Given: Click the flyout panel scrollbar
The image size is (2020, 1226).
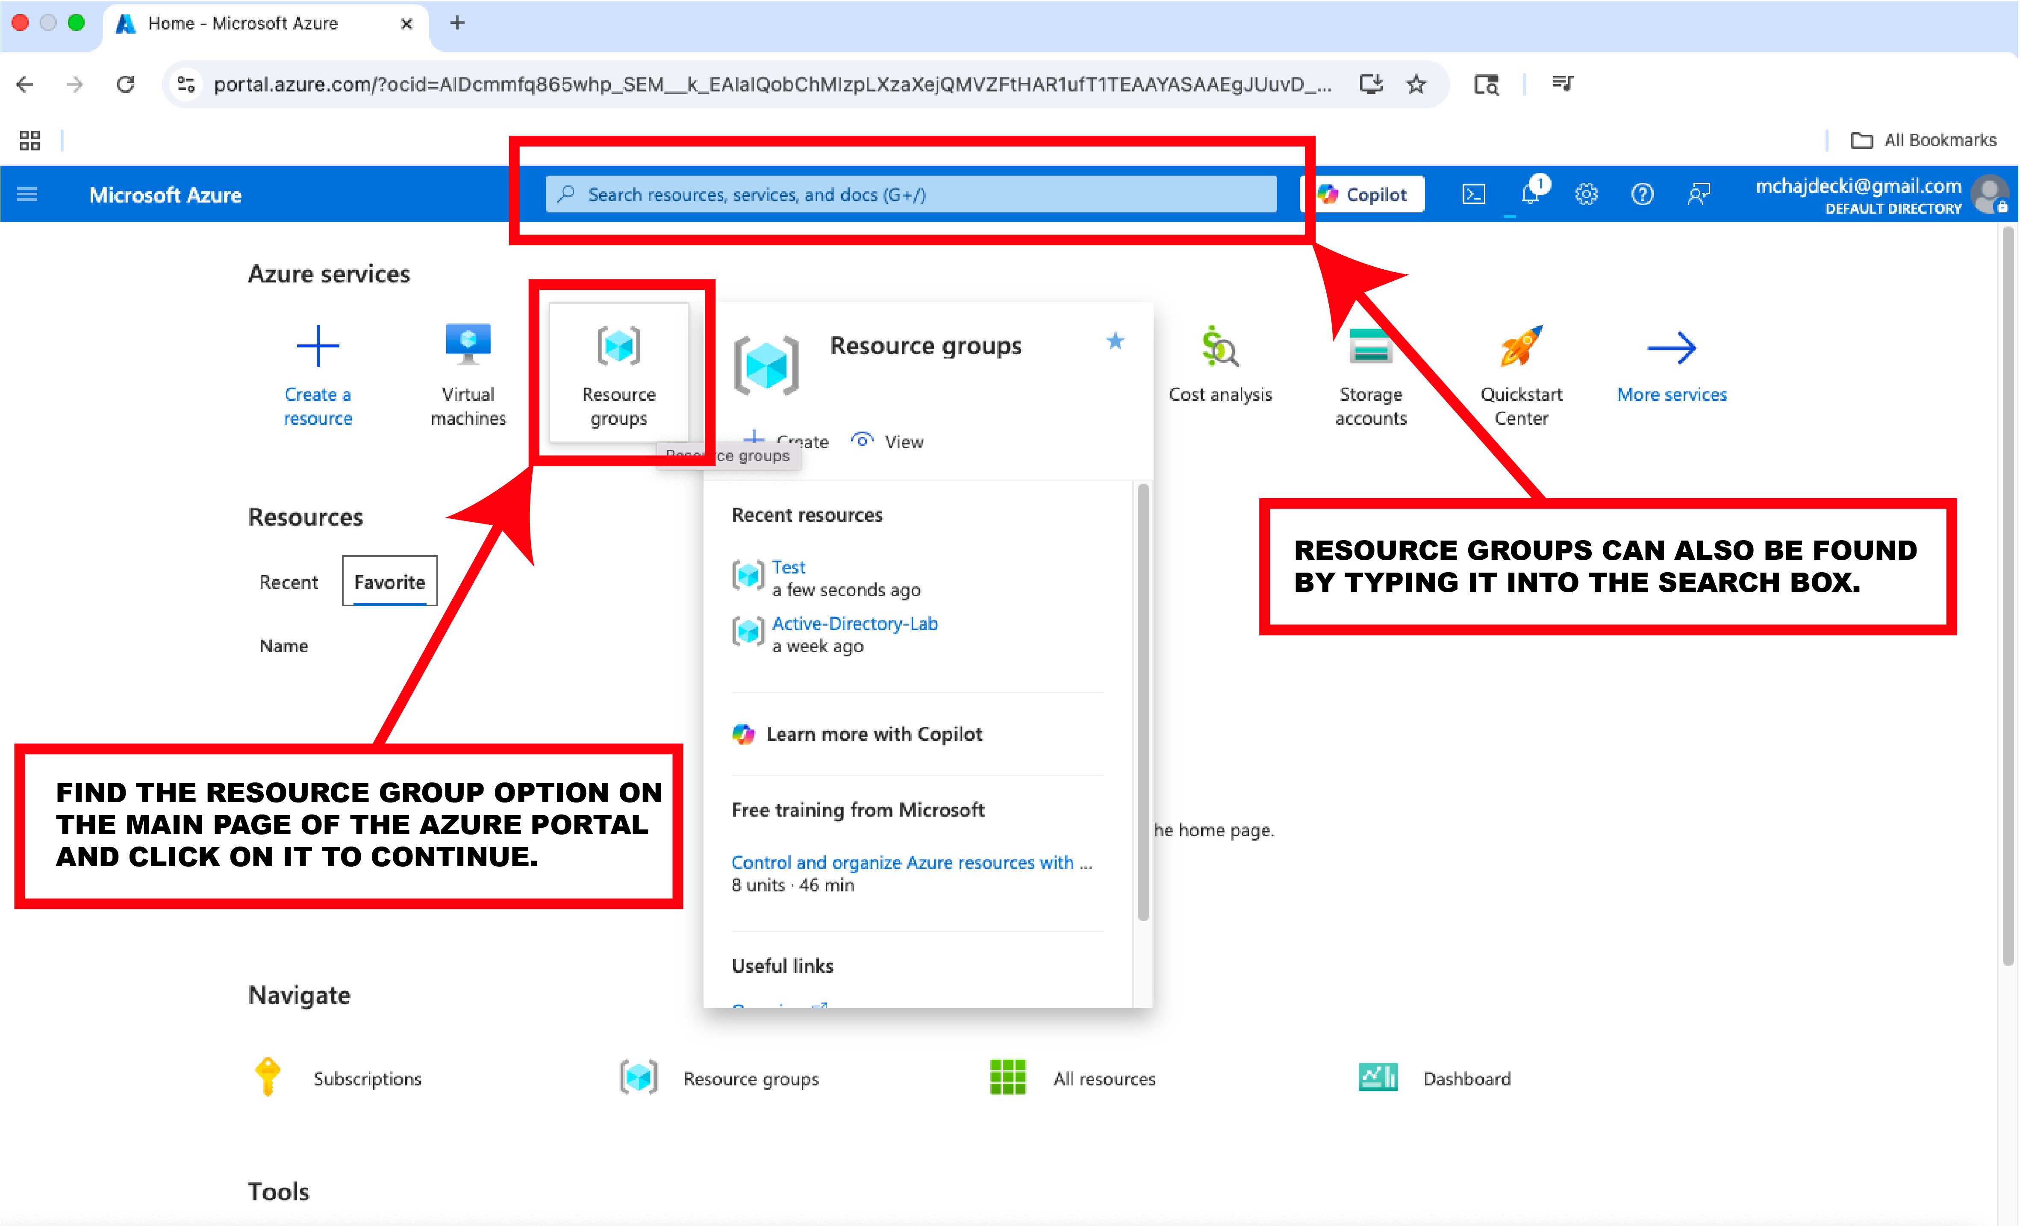Looking at the screenshot, I should pyautogui.click(x=1143, y=702).
